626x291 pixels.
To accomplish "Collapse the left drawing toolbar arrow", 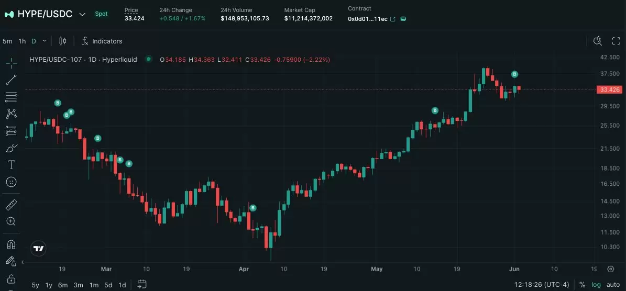I will pos(23,262).
